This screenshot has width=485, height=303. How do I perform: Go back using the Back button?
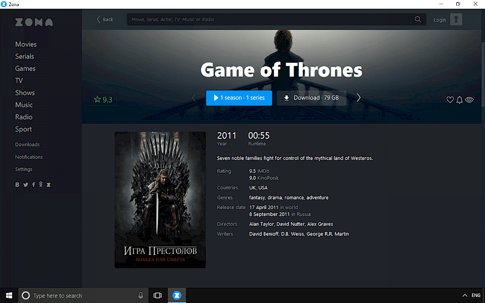(105, 20)
